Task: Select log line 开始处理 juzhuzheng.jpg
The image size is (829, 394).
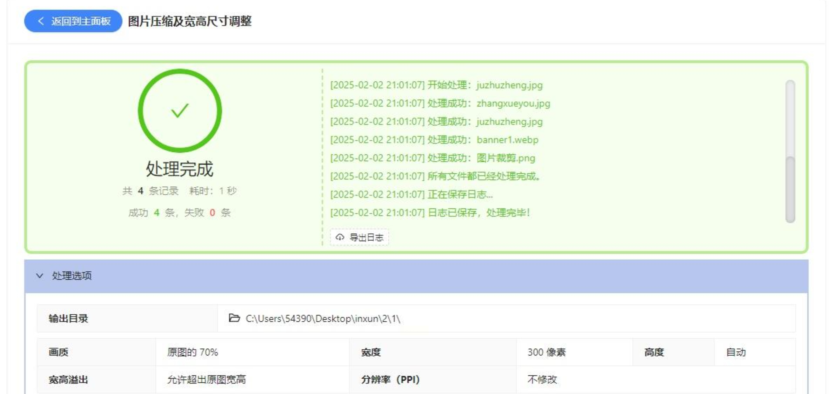Action: [x=436, y=85]
